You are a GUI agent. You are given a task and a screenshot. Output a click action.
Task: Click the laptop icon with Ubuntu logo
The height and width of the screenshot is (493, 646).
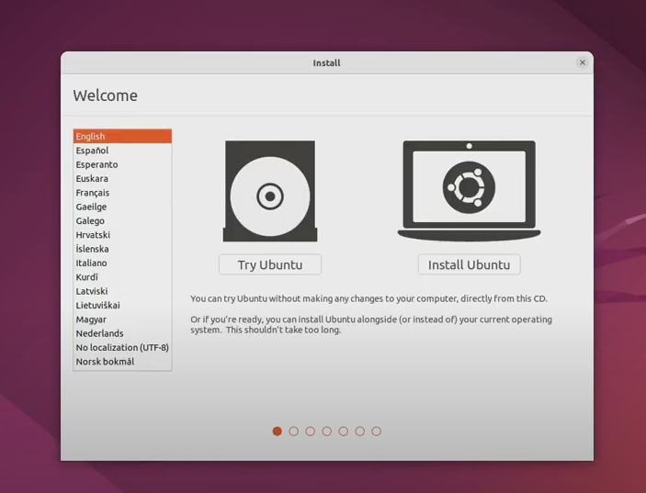pos(469,191)
